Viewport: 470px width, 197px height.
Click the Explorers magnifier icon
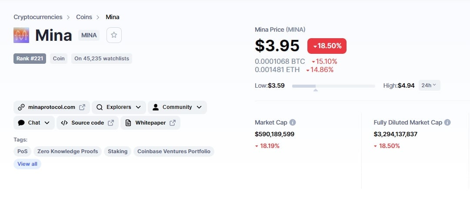coord(100,107)
